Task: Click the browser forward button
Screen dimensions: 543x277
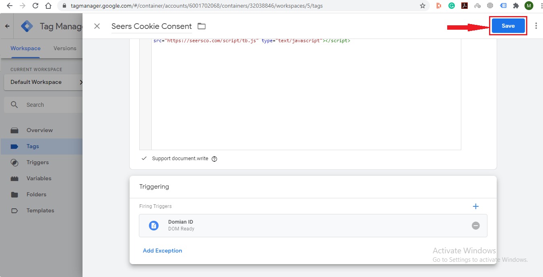Action: [x=23, y=6]
